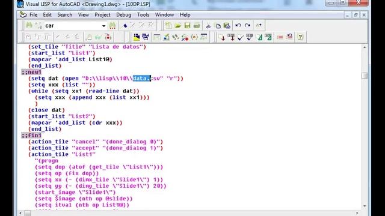Open the View menu
385x216 pixels.
coord(84,14)
